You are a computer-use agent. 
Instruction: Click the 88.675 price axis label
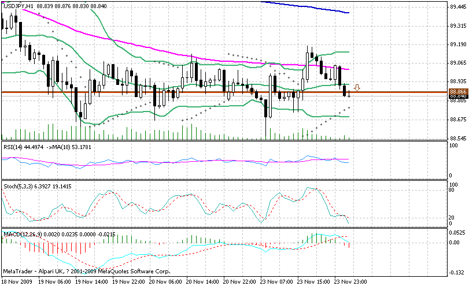click(x=458, y=120)
